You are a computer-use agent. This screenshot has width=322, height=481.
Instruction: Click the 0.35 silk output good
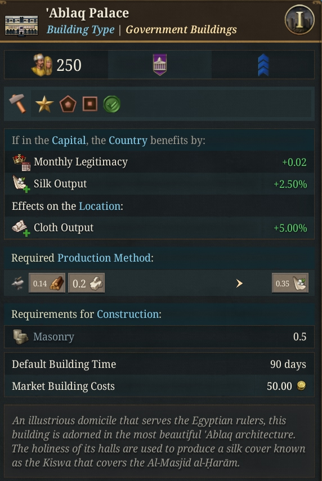tap(290, 283)
